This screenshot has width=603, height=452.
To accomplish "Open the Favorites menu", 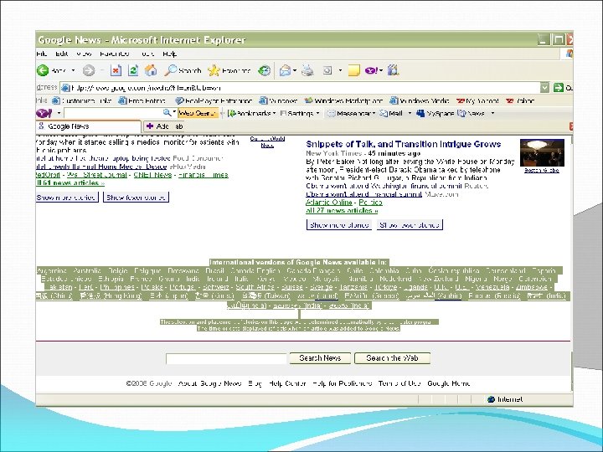I will (115, 54).
